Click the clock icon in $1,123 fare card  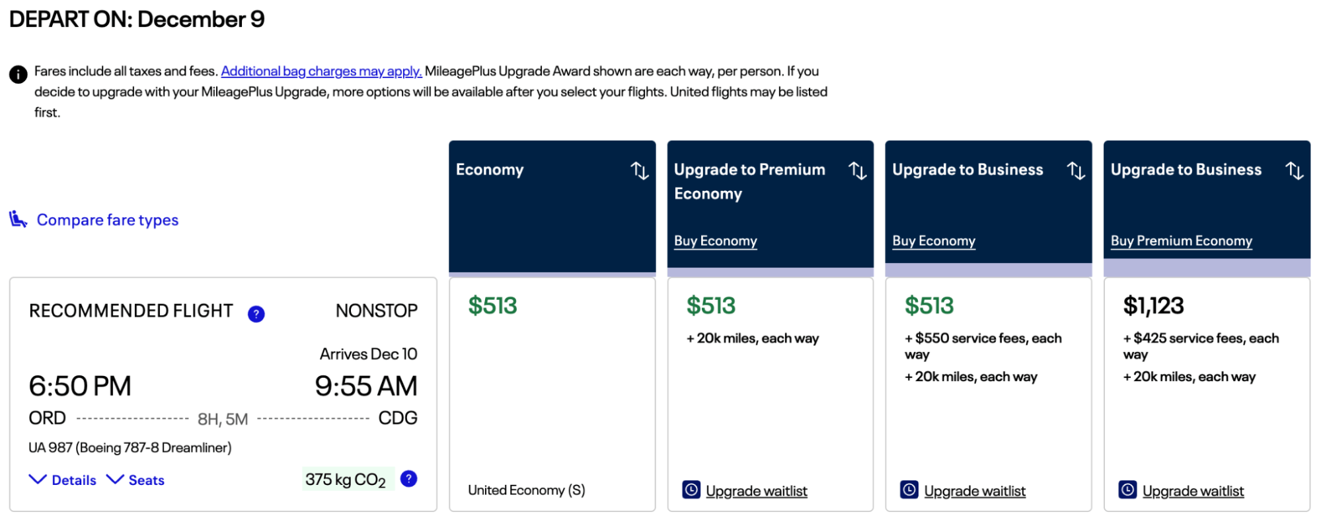(x=1127, y=490)
